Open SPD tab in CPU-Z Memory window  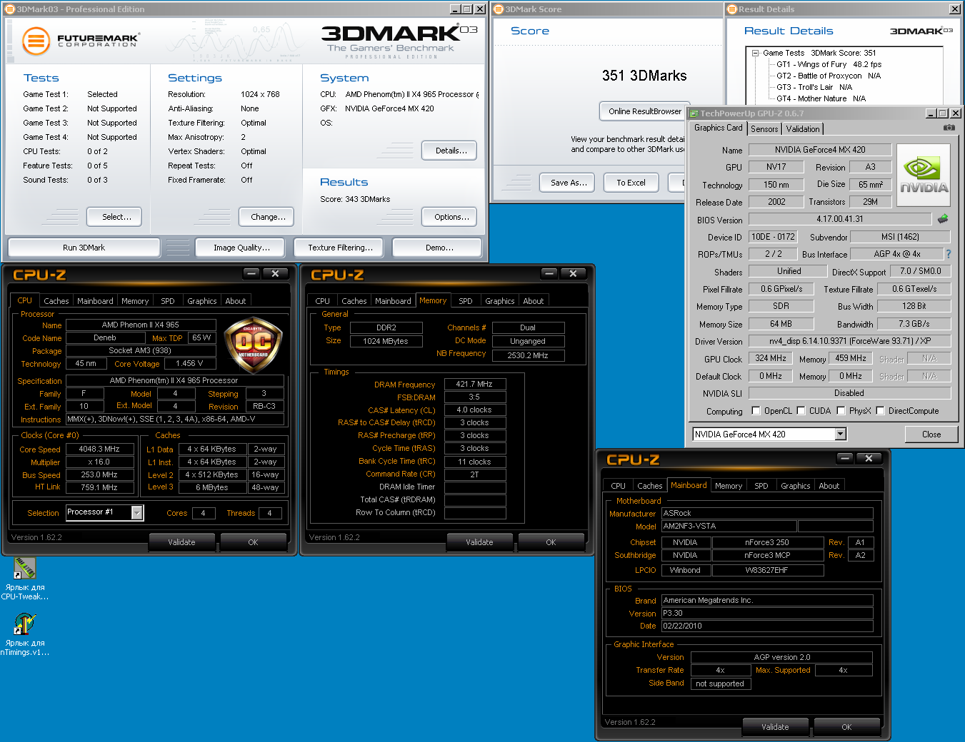(465, 301)
